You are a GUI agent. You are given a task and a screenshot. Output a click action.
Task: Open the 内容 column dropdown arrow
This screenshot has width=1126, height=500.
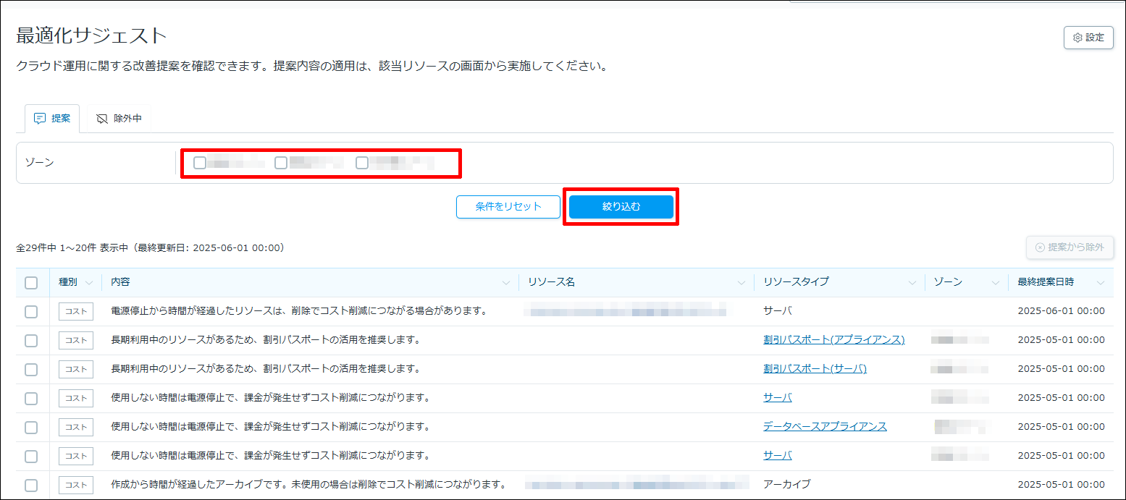pos(506,282)
